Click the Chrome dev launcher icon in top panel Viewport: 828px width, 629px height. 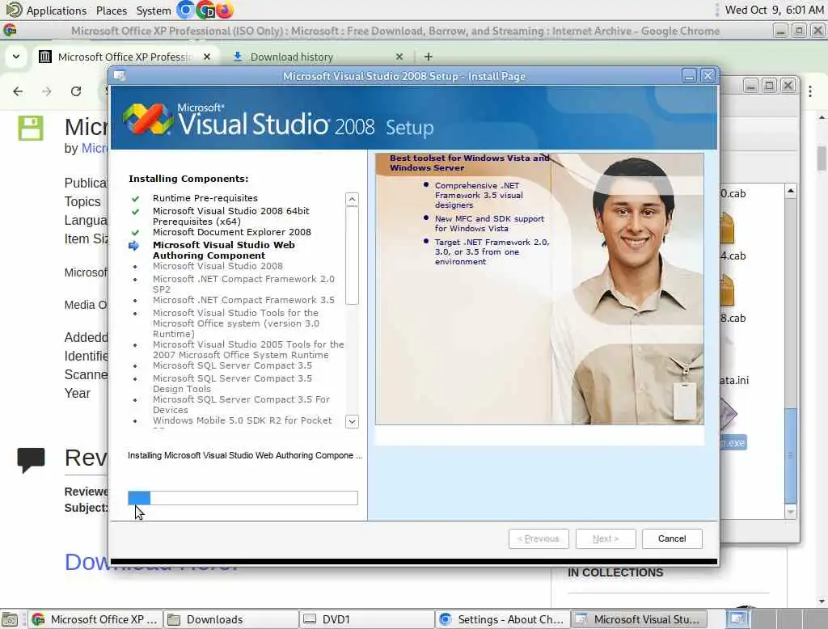pyautogui.click(x=205, y=10)
